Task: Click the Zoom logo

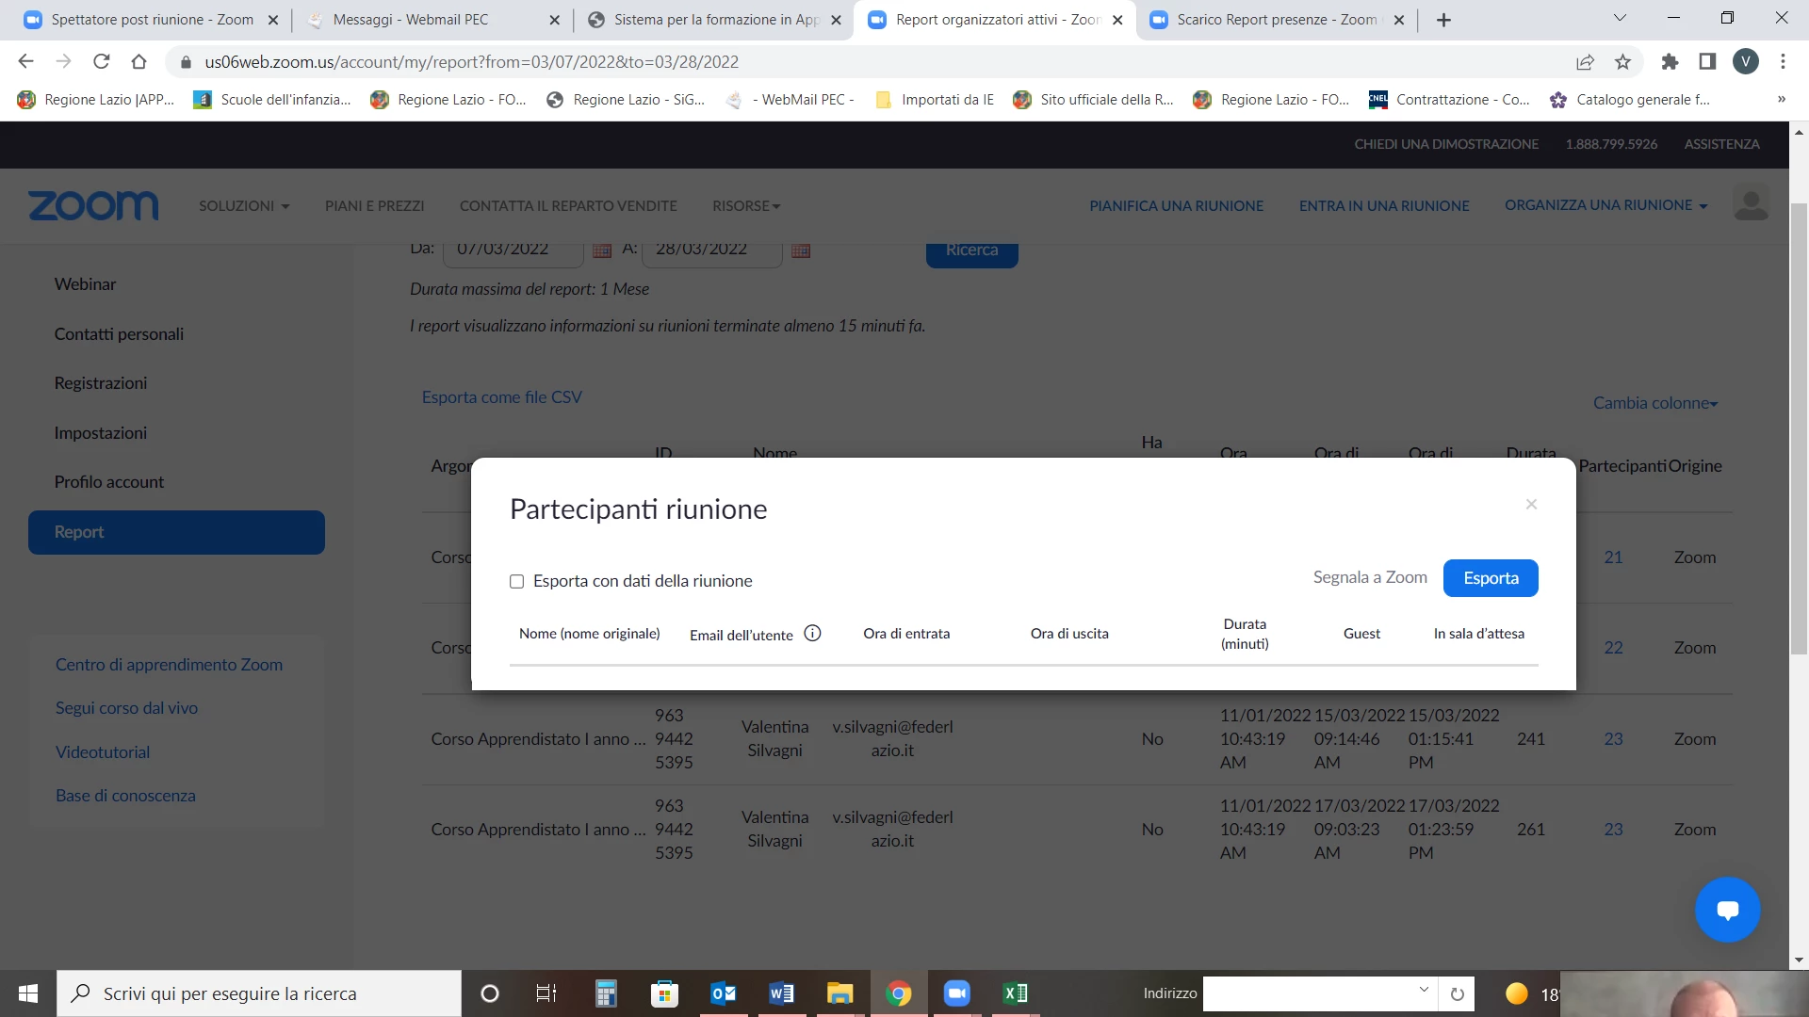Action: 93,205
